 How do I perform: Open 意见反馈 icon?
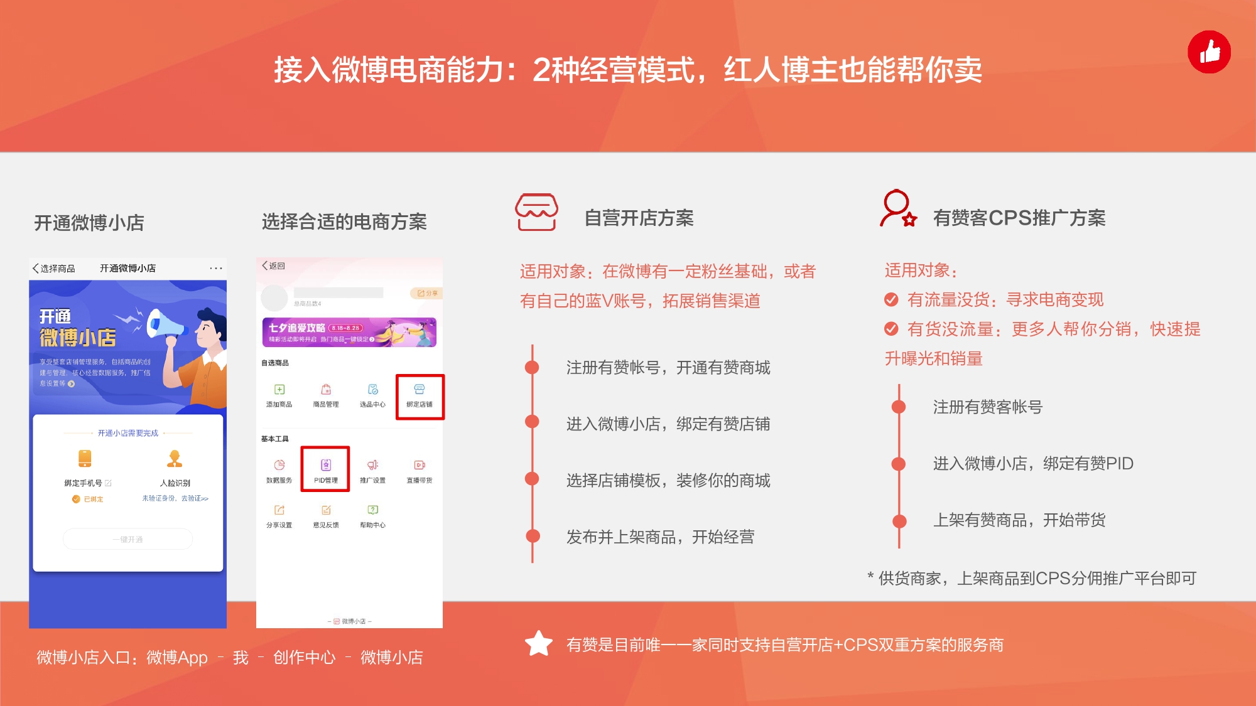(326, 510)
